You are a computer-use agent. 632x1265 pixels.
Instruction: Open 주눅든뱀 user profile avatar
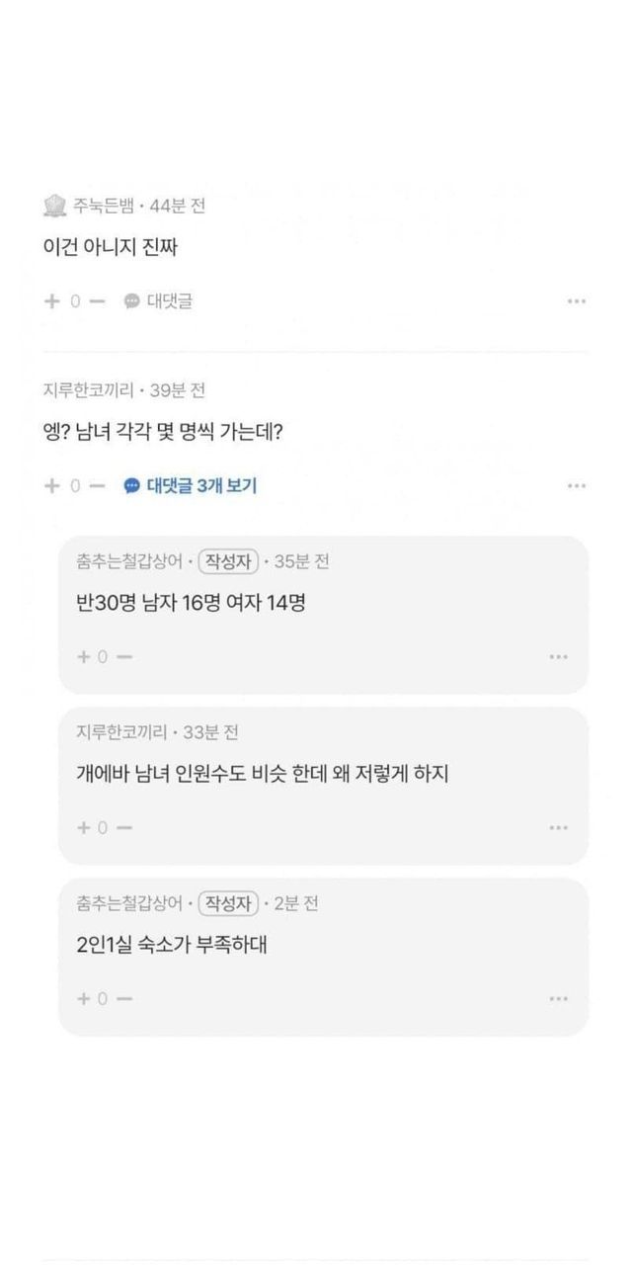click(x=55, y=206)
